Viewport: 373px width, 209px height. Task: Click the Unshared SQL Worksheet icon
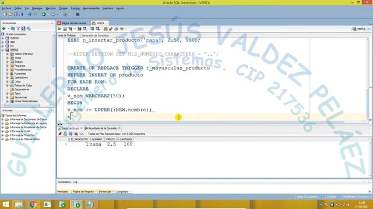(105, 29)
